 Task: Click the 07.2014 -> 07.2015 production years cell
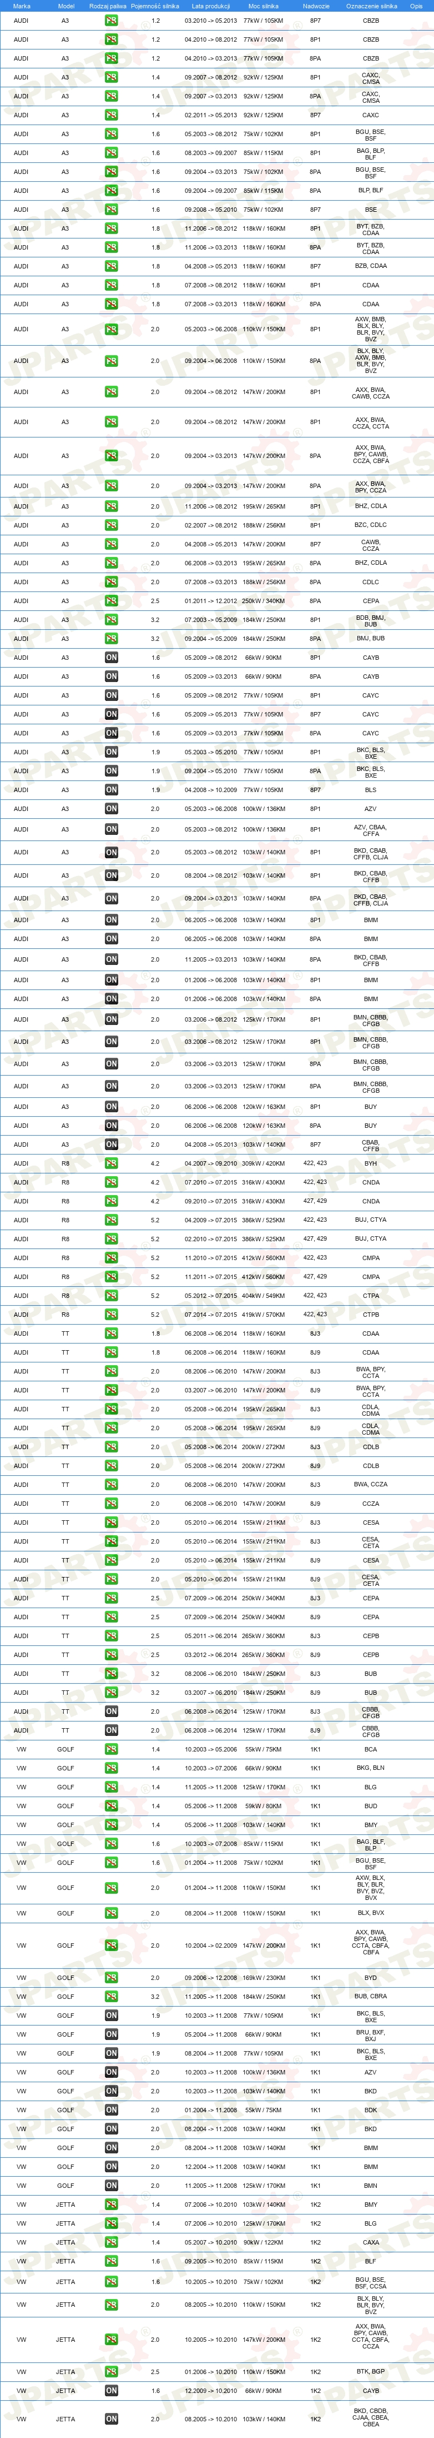click(210, 1315)
